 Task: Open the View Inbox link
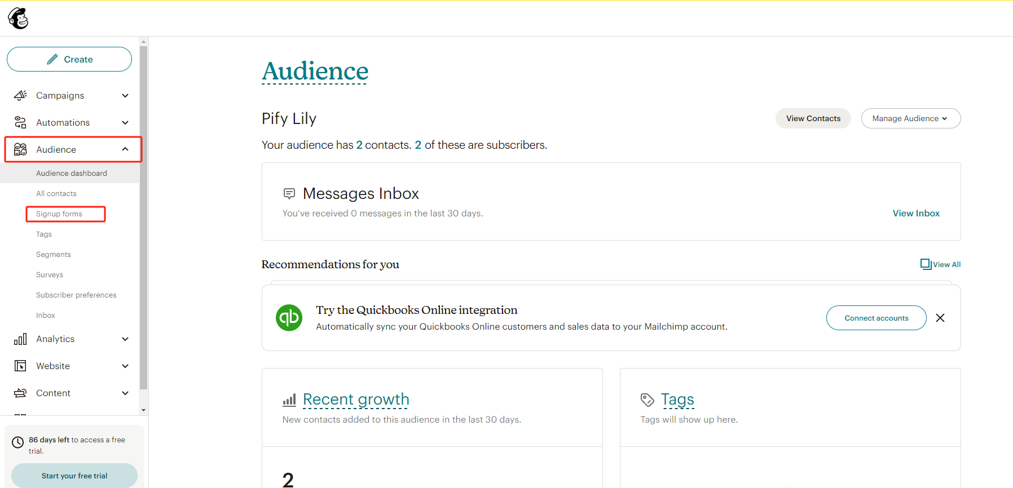pos(916,213)
